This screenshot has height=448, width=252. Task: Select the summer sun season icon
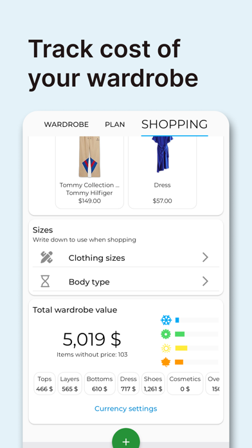pyautogui.click(x=166, y=348)
